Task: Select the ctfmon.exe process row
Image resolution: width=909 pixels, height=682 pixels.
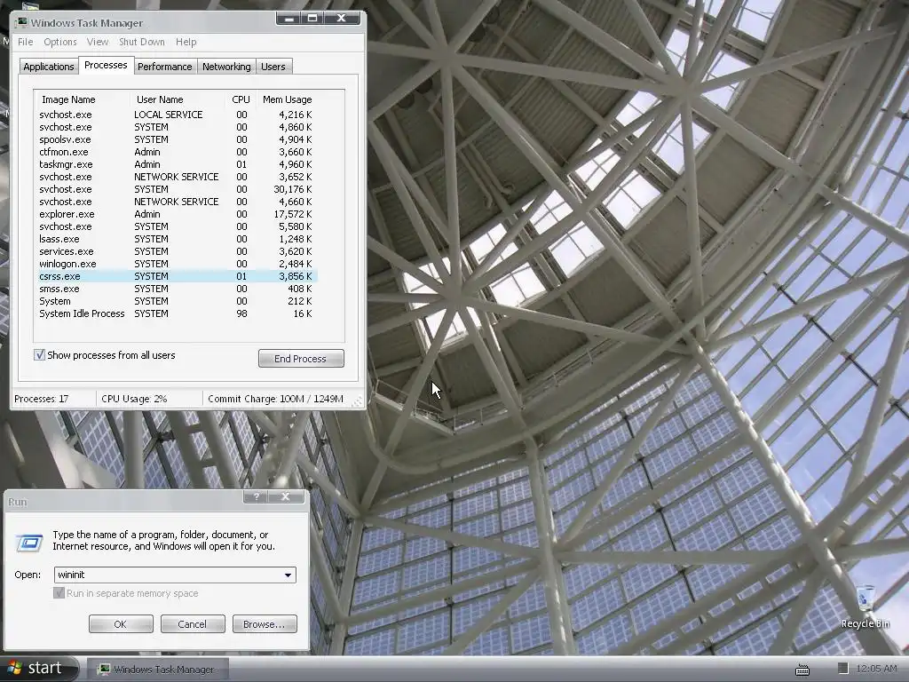Action: click(x=176, y=152)
